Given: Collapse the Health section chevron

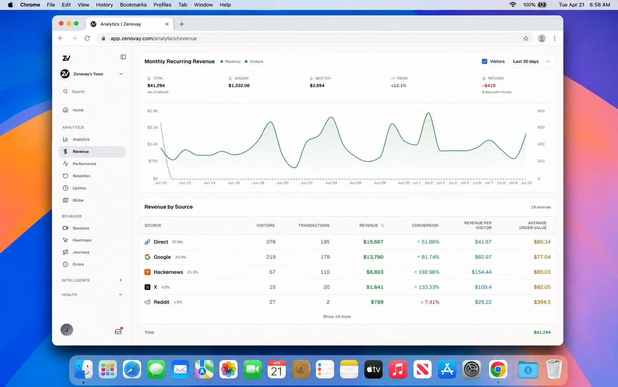Looking at the screenshot, I should pyautogui.click(x=120, y=295).
